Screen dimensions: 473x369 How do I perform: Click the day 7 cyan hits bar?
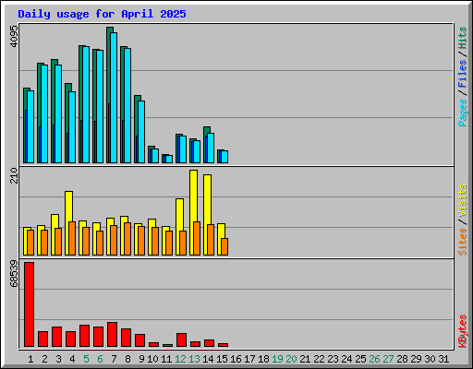click(x=114, y=98)
